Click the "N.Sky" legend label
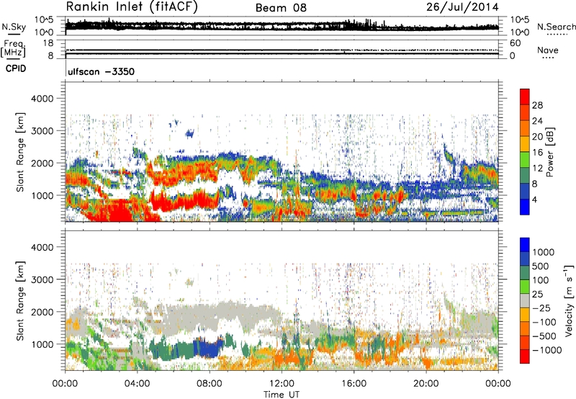 14,27
